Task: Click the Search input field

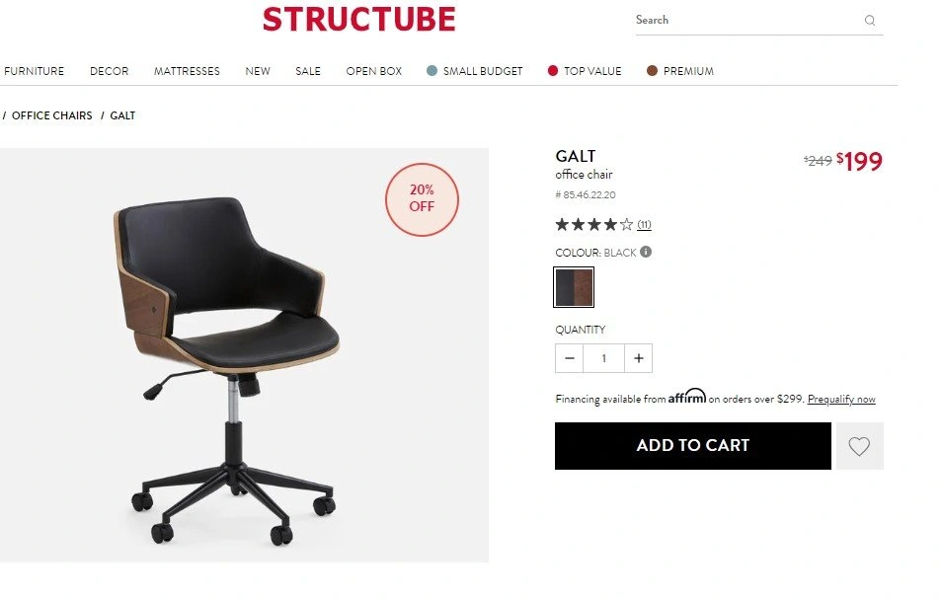Action: [748, 21]
